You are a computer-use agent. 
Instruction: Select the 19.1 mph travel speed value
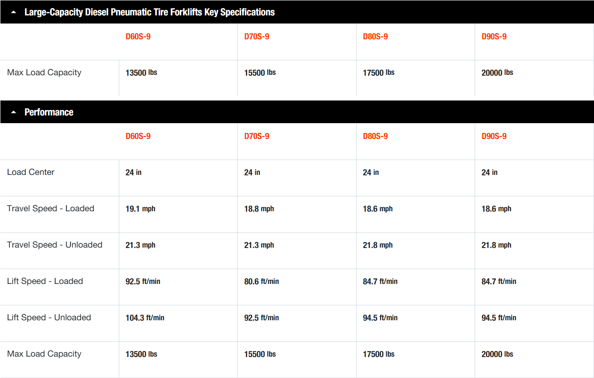pos(140,209)
